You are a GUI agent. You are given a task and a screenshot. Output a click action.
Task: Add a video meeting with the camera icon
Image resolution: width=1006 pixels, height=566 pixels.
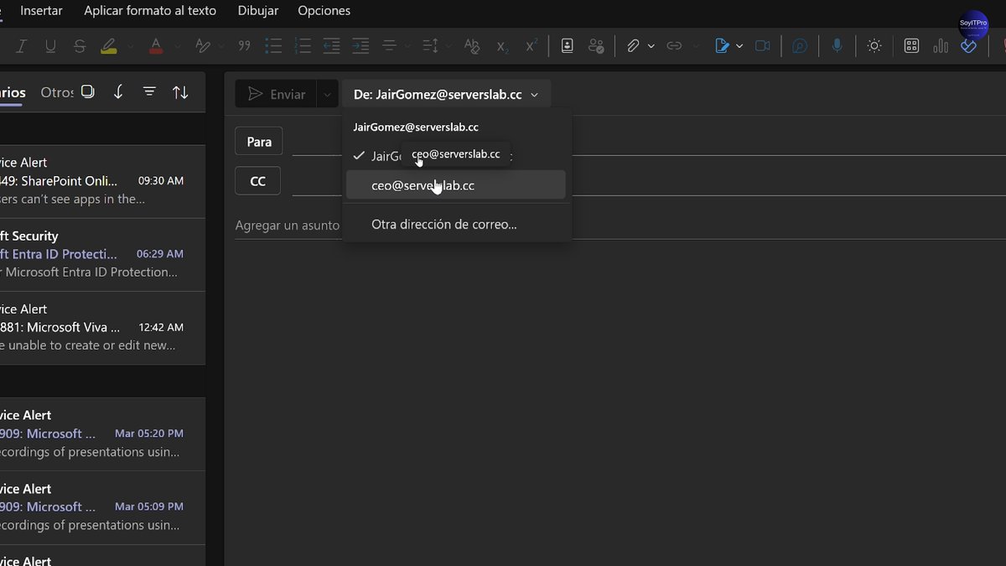pyautogui.click(x=762, y=46)
